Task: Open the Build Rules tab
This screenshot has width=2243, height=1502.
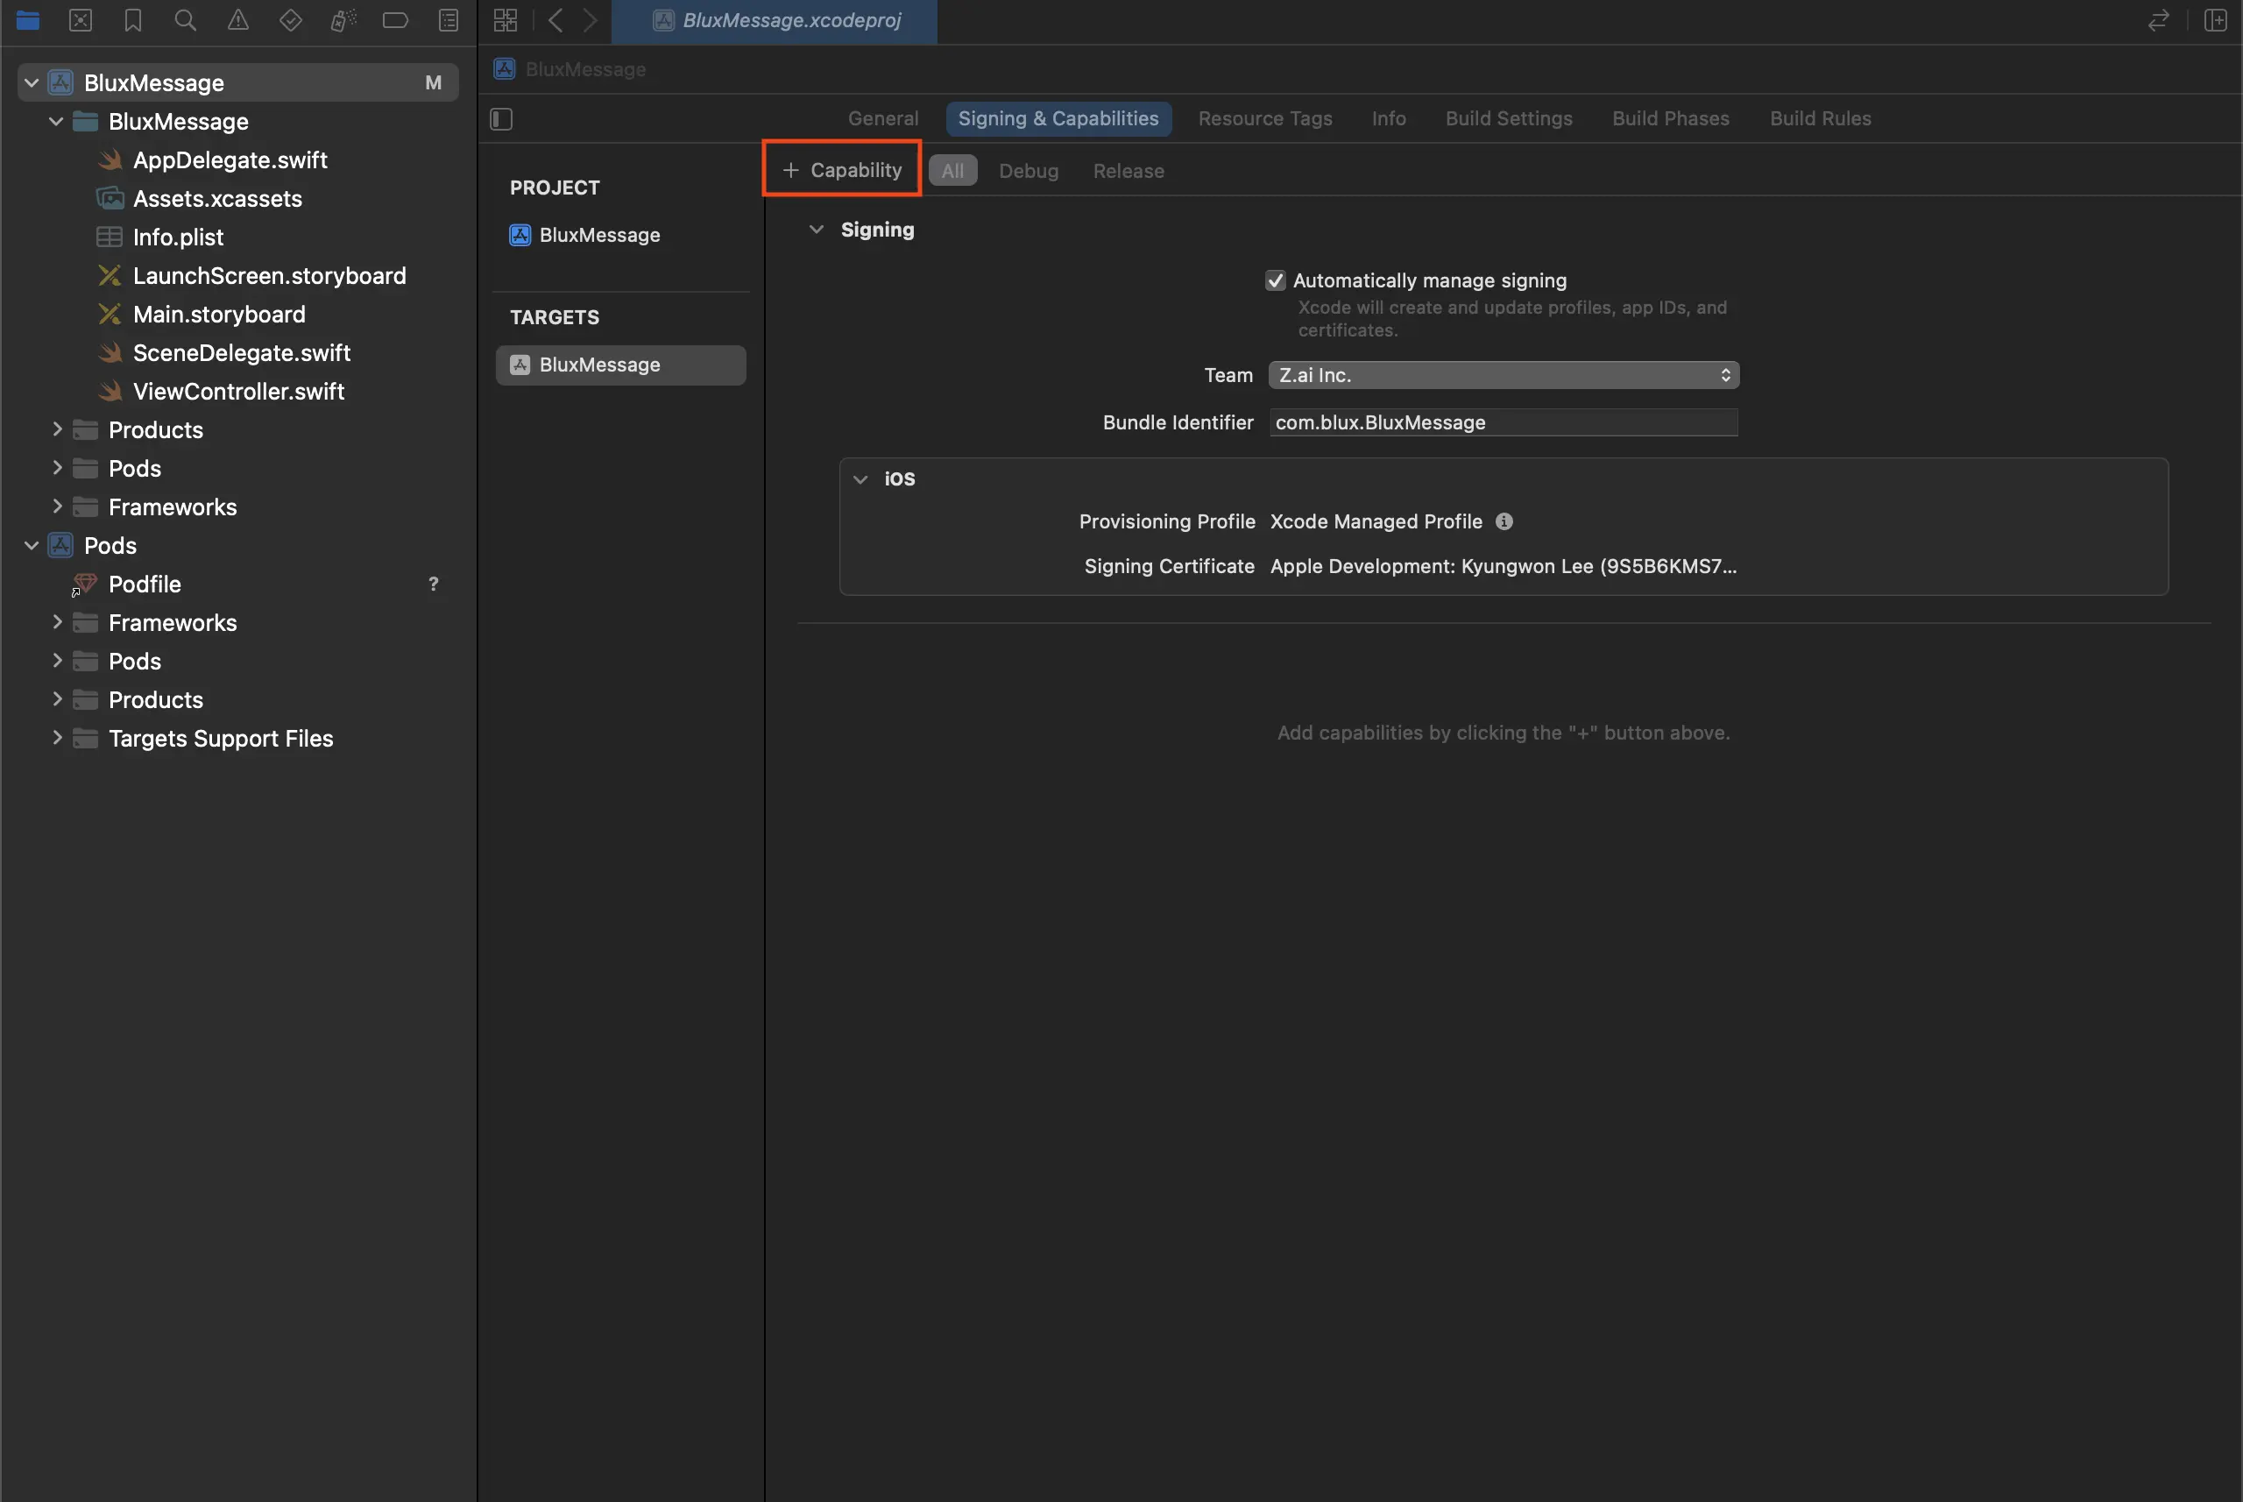Action: point(1820,119)
